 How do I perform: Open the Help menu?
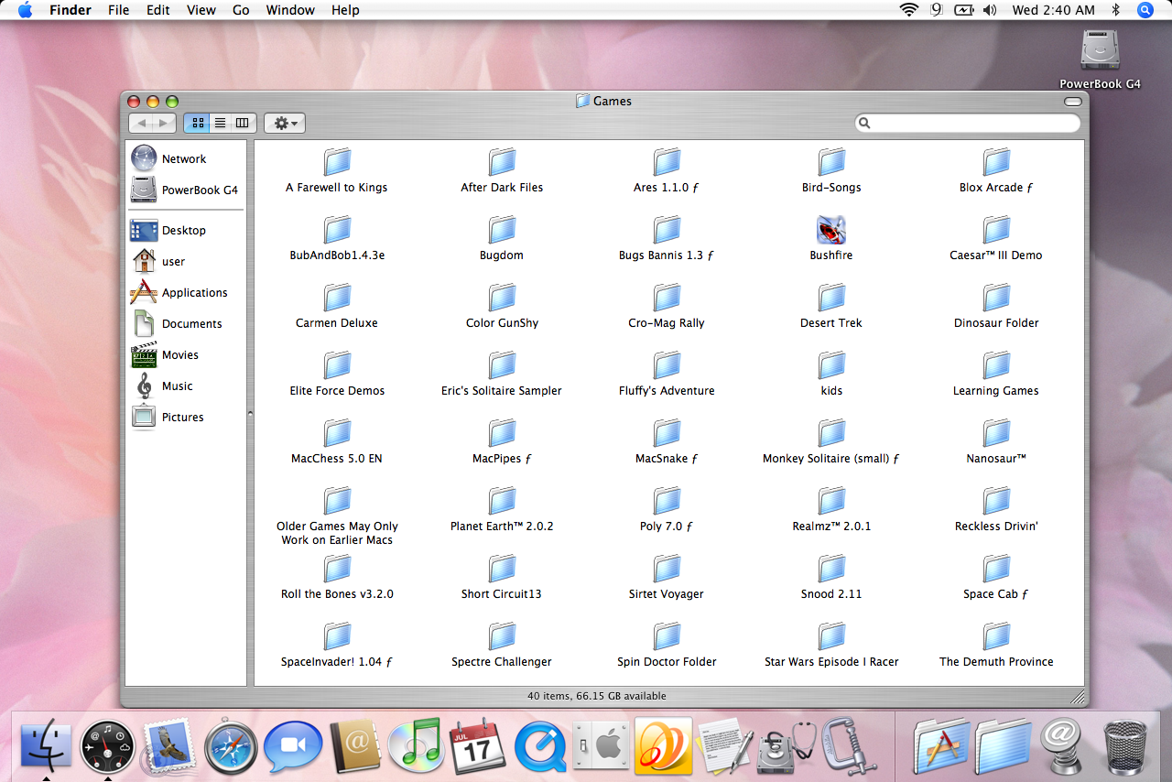click(x=345, y=10)
